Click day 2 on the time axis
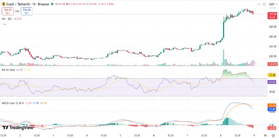 [x=20, y=136]
